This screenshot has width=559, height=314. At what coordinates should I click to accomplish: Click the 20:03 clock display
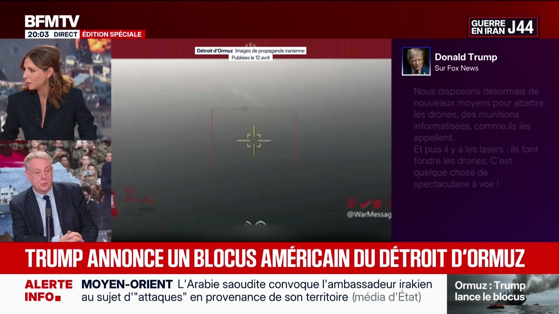(38, 34)
